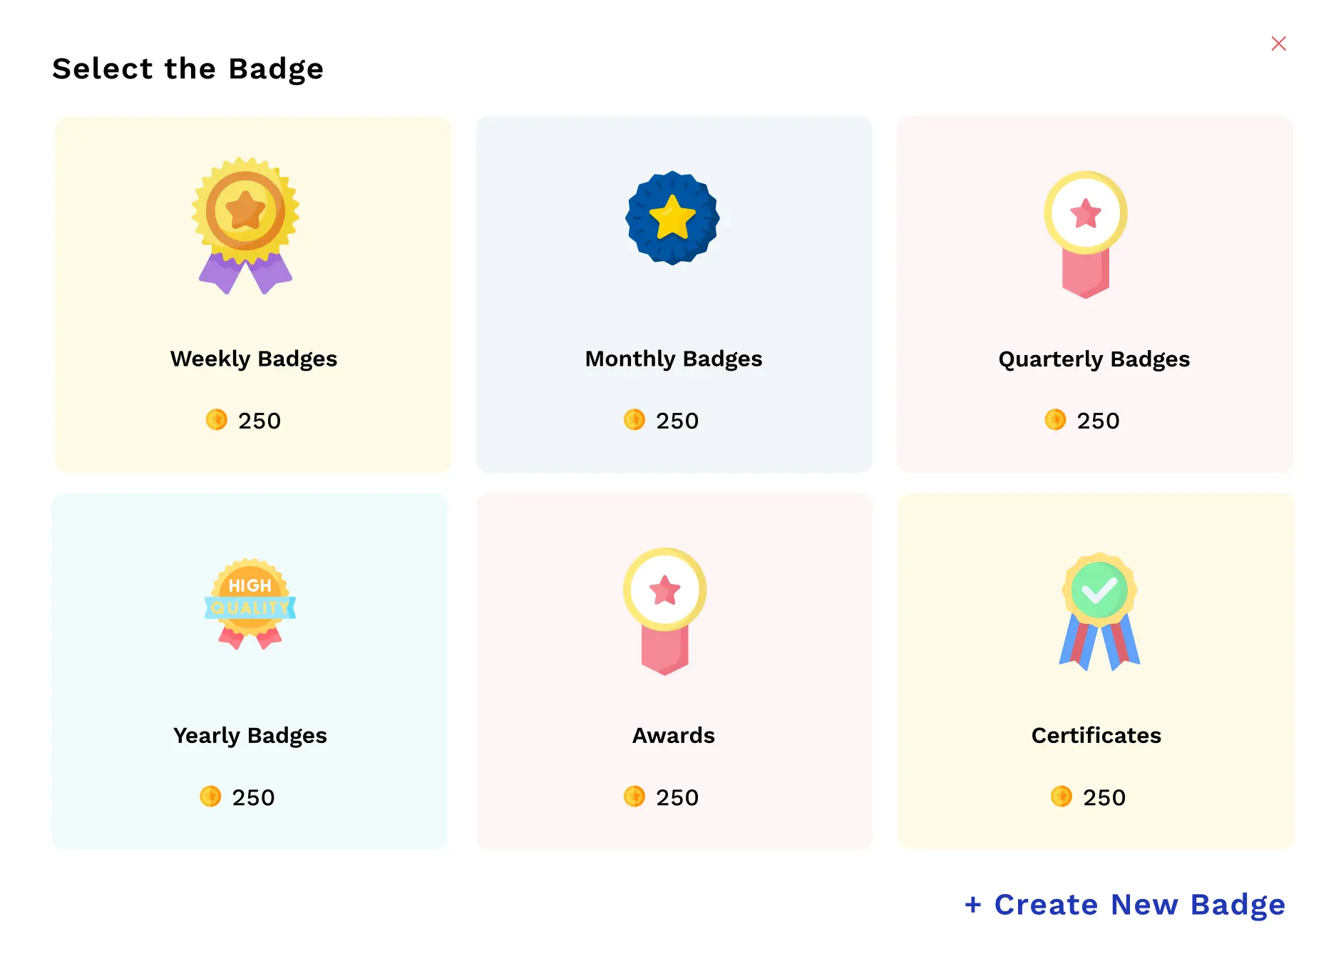Click the coin icon on Certificates card

(1060, 797)
